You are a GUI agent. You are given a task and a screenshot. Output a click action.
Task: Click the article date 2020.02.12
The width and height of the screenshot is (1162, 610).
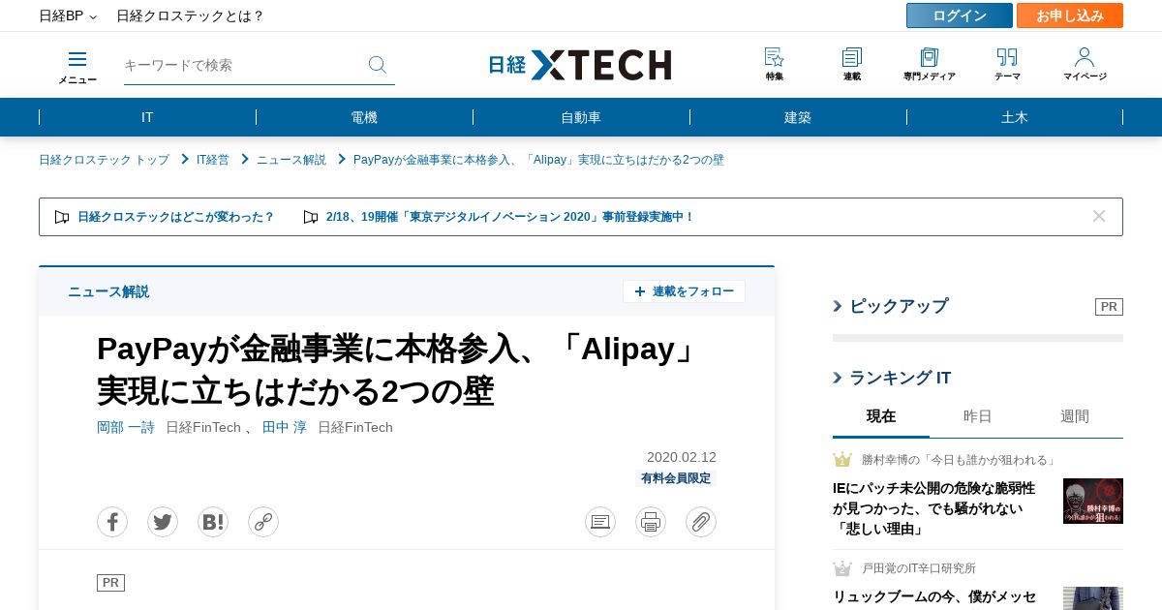682,457
